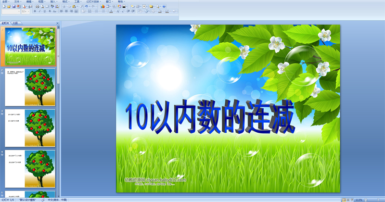This screenshot has width=385, height=202.
Task: Open Print Preview with the magnifier page icon
Action: pos(42,7)
